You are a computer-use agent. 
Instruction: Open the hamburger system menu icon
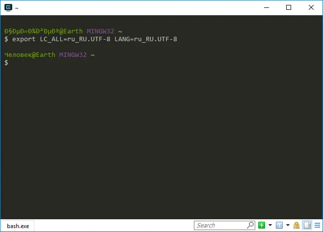[x=317, y=226]
